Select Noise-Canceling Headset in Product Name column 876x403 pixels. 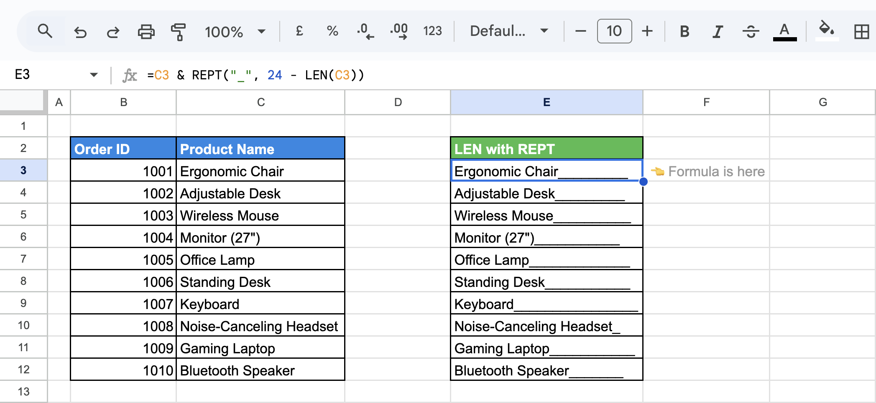tap(261, 325)
